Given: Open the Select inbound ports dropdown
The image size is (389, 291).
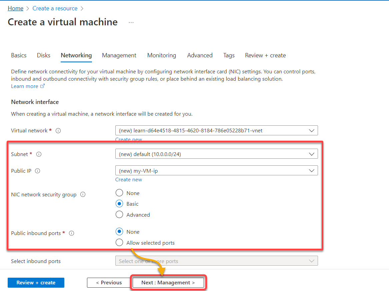Looking at the screenshot, I should tap(216, 261).
